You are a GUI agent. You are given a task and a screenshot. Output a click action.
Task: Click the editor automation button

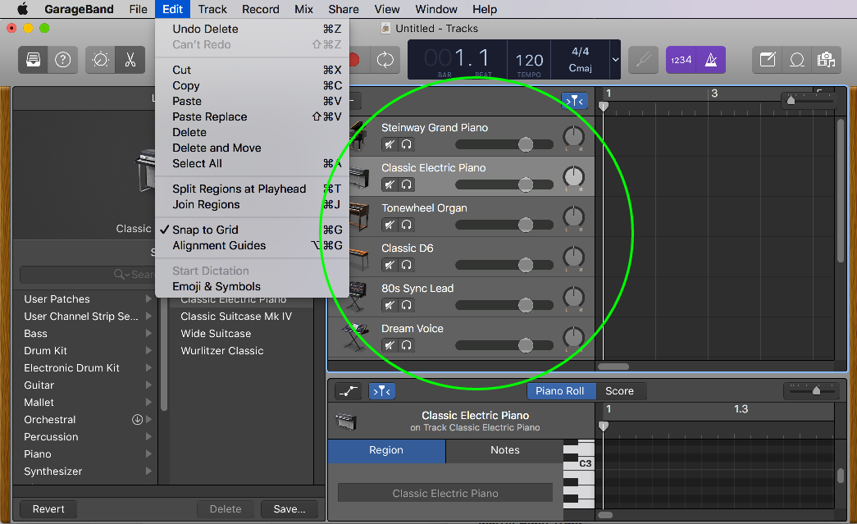(x=349, y=391)
